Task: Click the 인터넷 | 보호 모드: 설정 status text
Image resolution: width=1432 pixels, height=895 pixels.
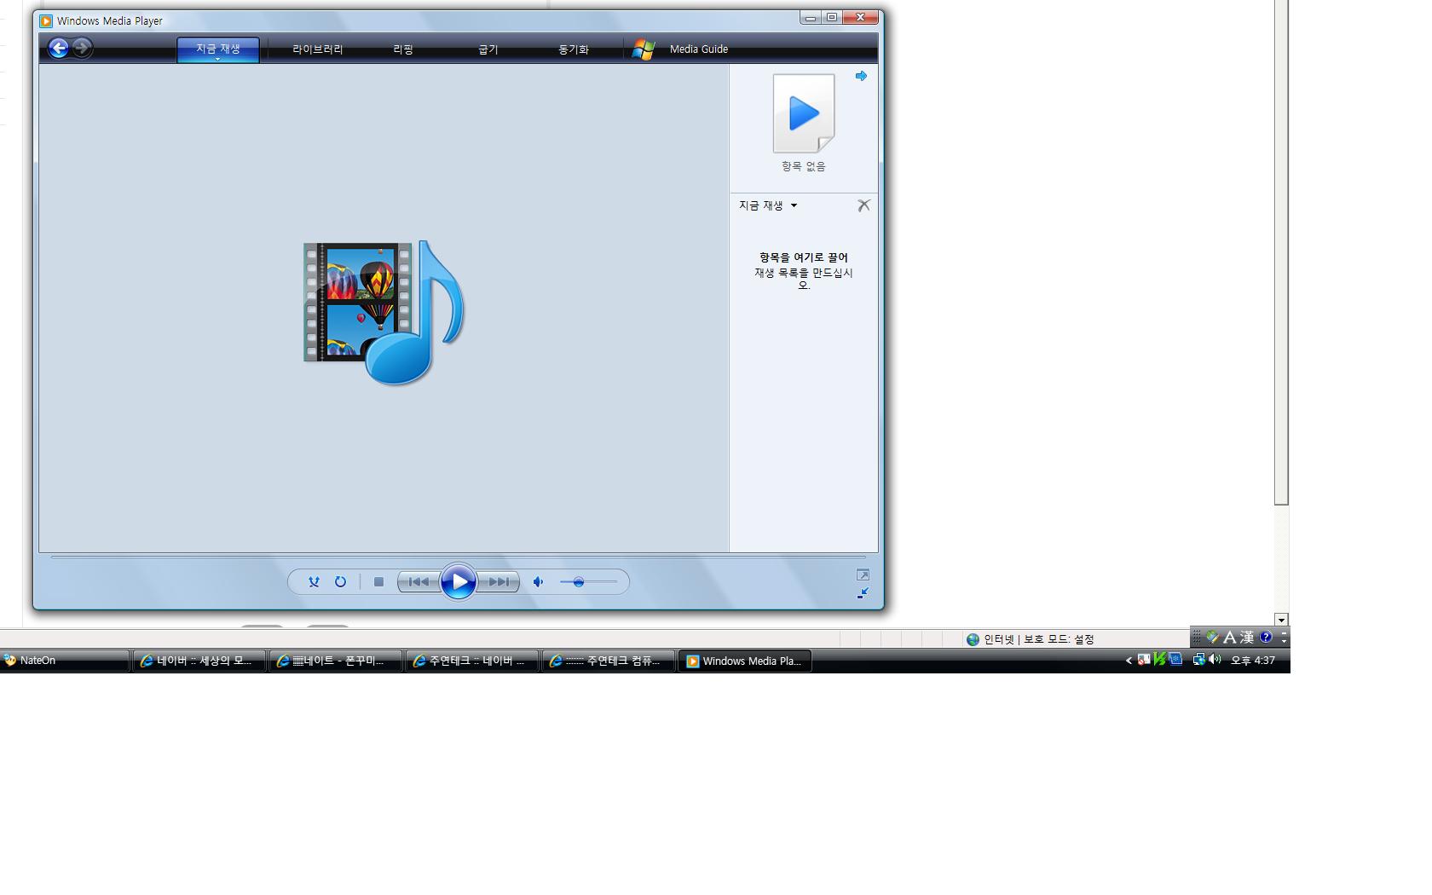Action: coord(1039,639)
